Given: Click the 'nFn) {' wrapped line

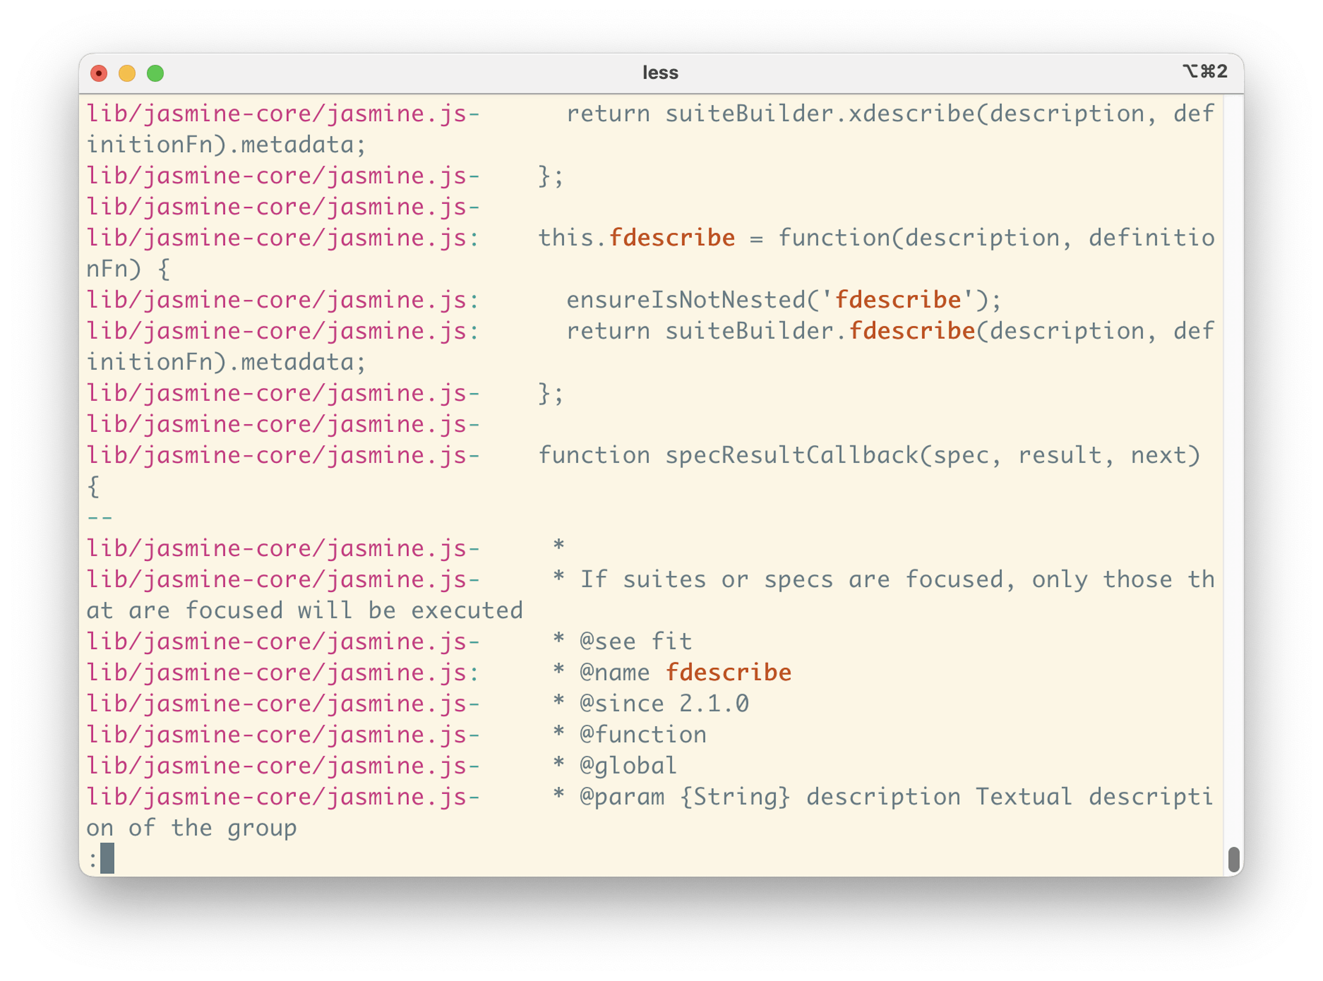Looking at the screenshot, I should [128, 269].
